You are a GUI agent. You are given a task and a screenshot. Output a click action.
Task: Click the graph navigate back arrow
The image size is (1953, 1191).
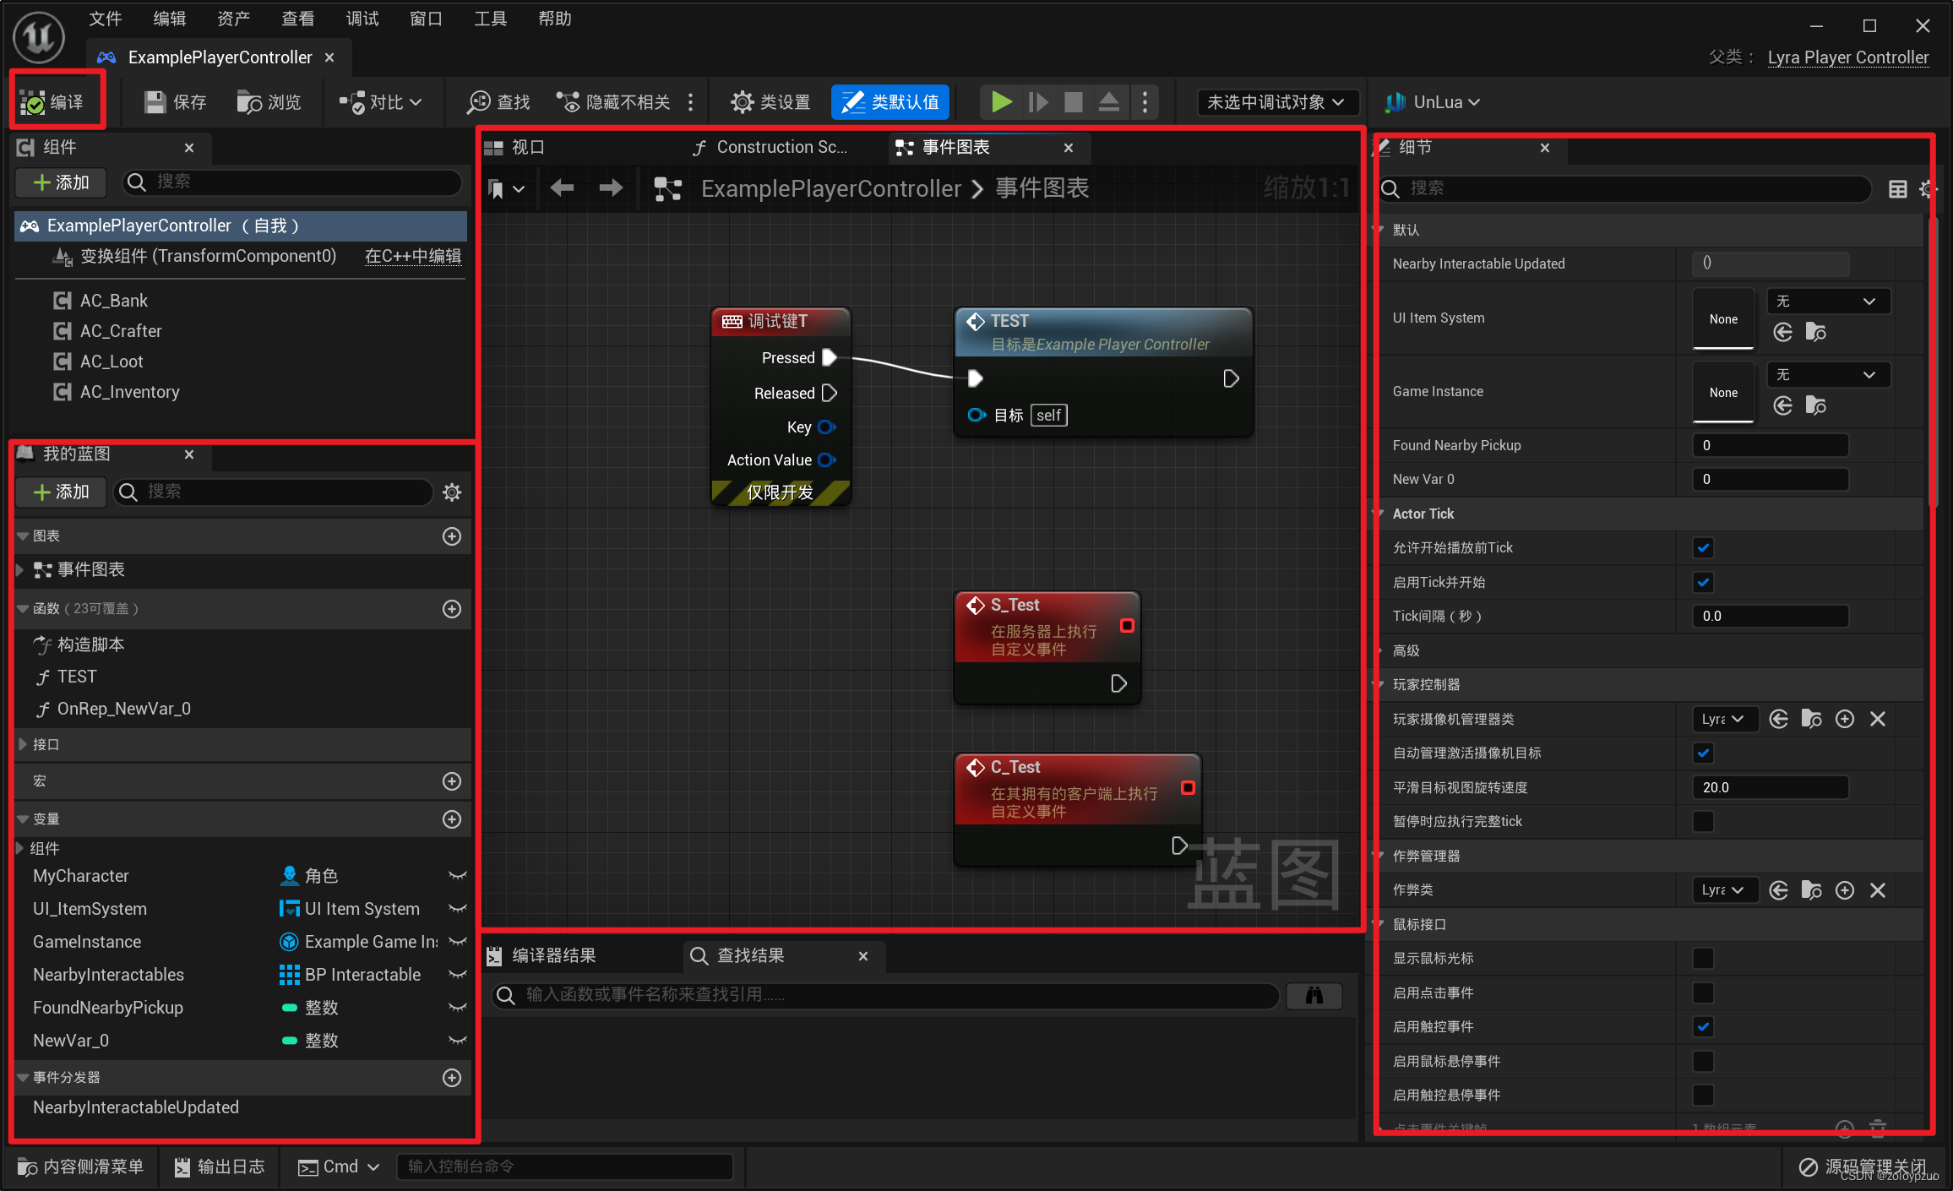[562, 188]
